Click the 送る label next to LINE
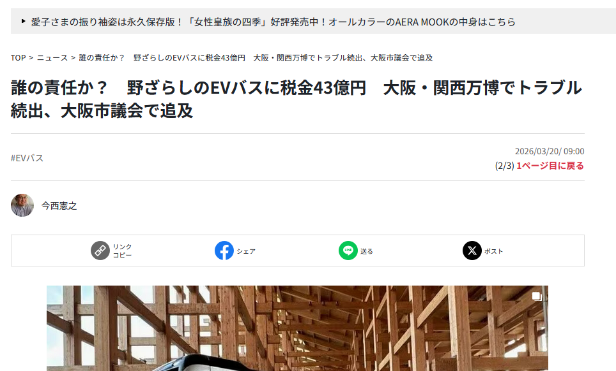 coord(367,251)
